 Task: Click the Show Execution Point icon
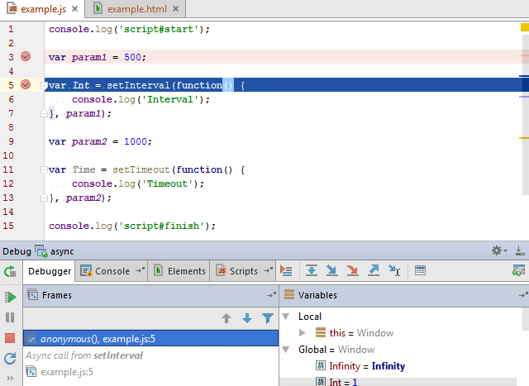click(286, 270)
